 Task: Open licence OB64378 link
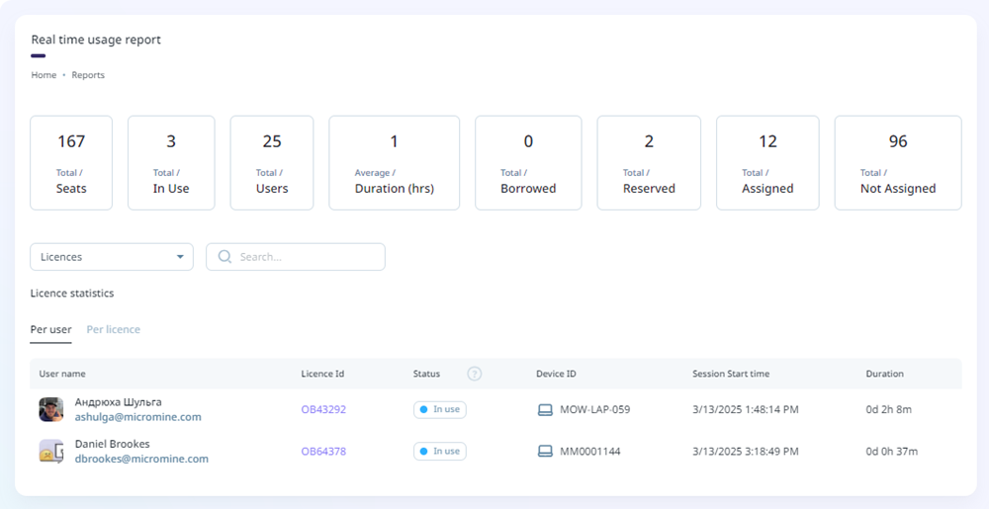(323, 452)
